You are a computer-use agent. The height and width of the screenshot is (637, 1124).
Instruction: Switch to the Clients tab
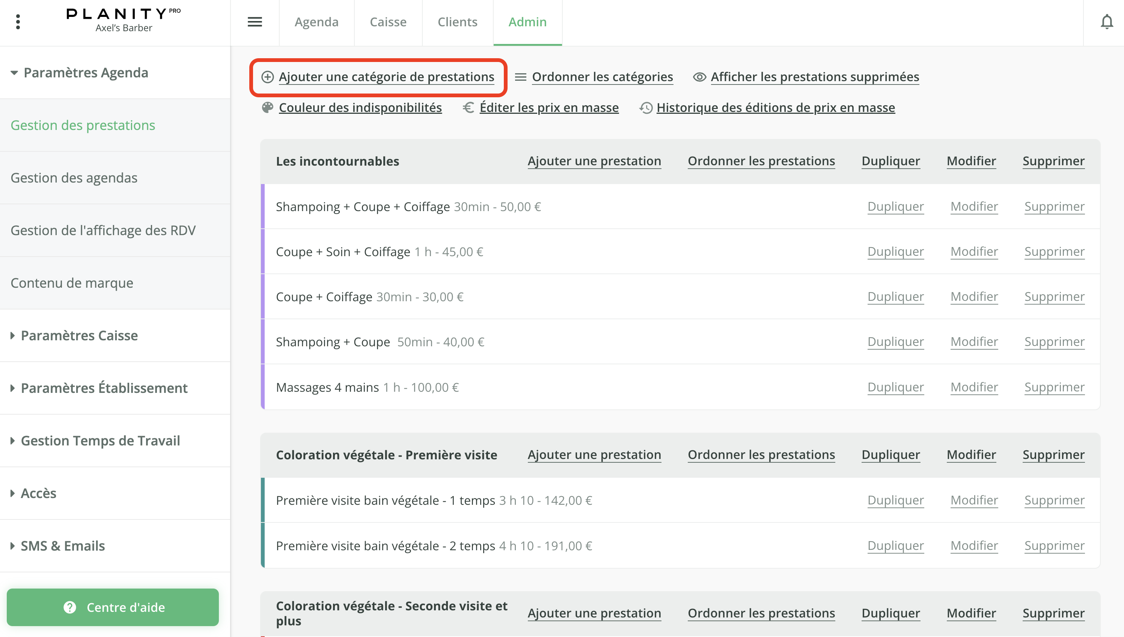point(457,22)
